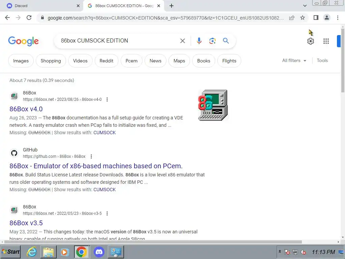Click into the Google search input field

tap(119, 41)
